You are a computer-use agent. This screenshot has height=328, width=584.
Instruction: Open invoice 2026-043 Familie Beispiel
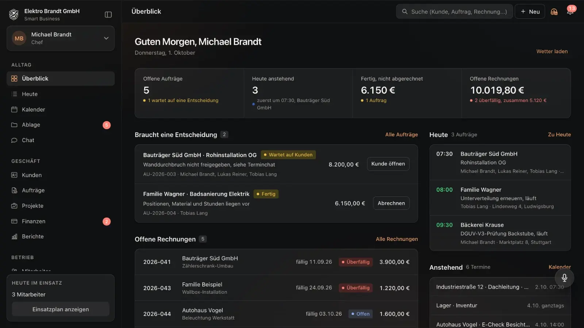[x=276, y=288]
